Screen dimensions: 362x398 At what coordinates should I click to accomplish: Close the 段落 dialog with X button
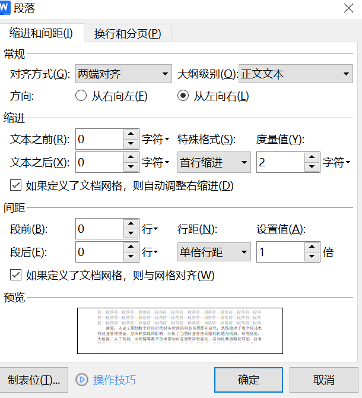point(348,8)
